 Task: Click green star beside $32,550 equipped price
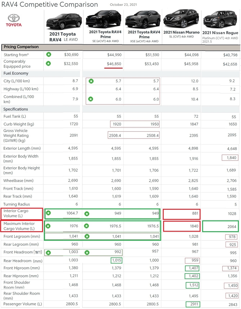[48, 63]
